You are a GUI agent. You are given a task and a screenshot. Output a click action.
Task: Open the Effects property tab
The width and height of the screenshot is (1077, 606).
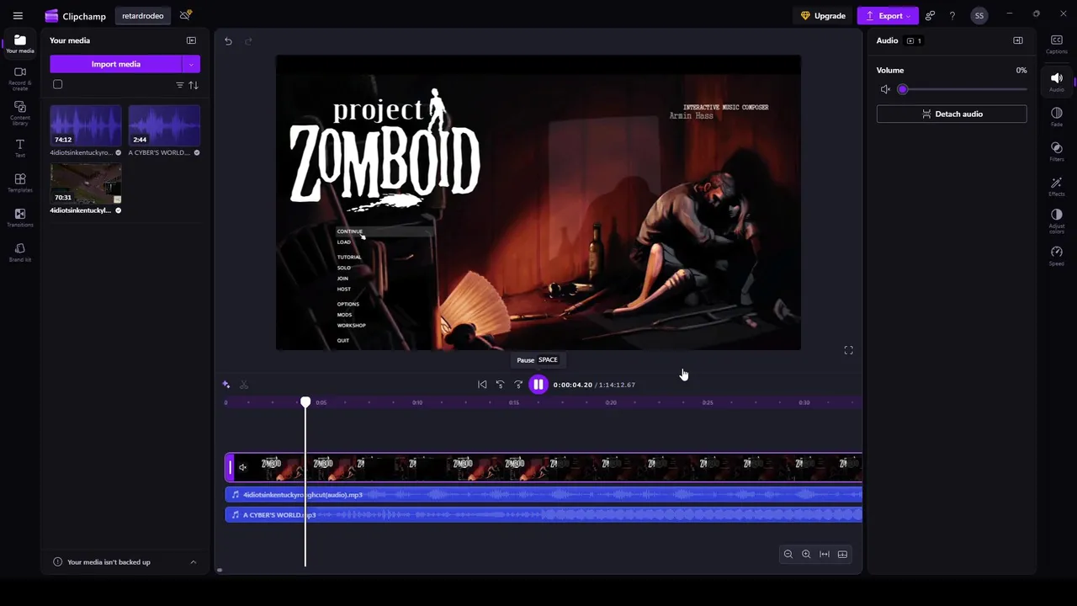1057,186
